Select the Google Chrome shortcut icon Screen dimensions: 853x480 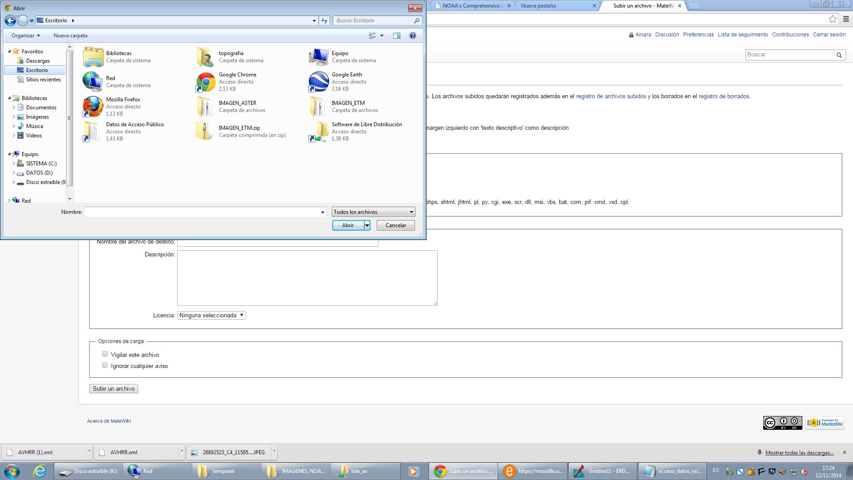206,82
